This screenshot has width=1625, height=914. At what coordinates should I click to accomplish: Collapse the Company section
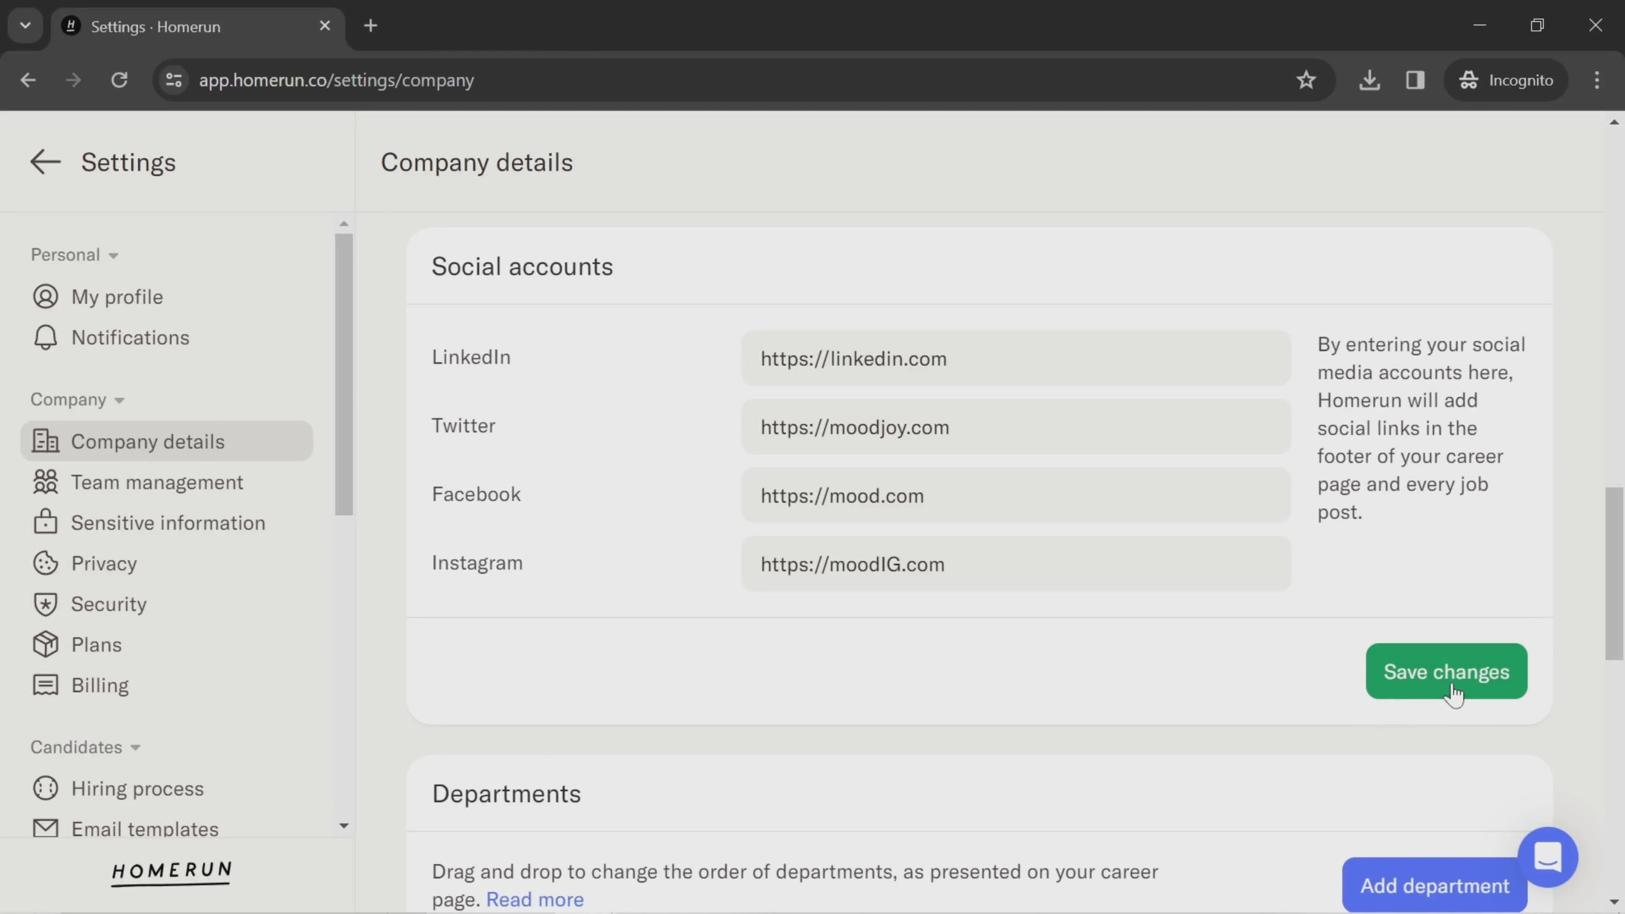pos(77,399)
